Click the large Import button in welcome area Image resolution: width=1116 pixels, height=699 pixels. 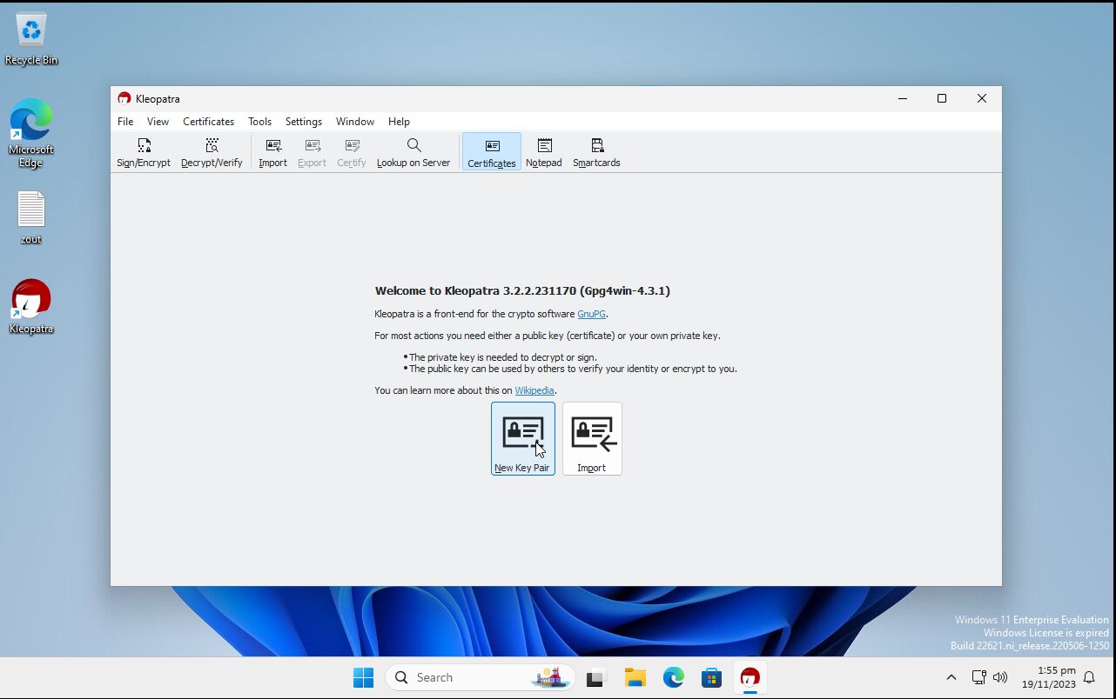tap(592, 439)
